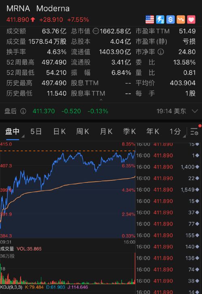
Task: Tap the trade row with volume 1,549
Action: 168,190
